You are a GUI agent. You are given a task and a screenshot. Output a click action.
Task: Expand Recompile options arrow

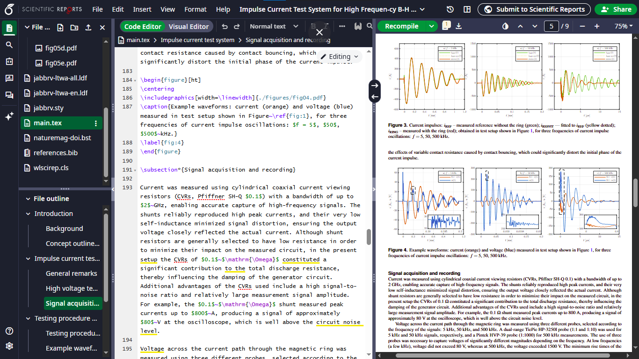(431, 26)
